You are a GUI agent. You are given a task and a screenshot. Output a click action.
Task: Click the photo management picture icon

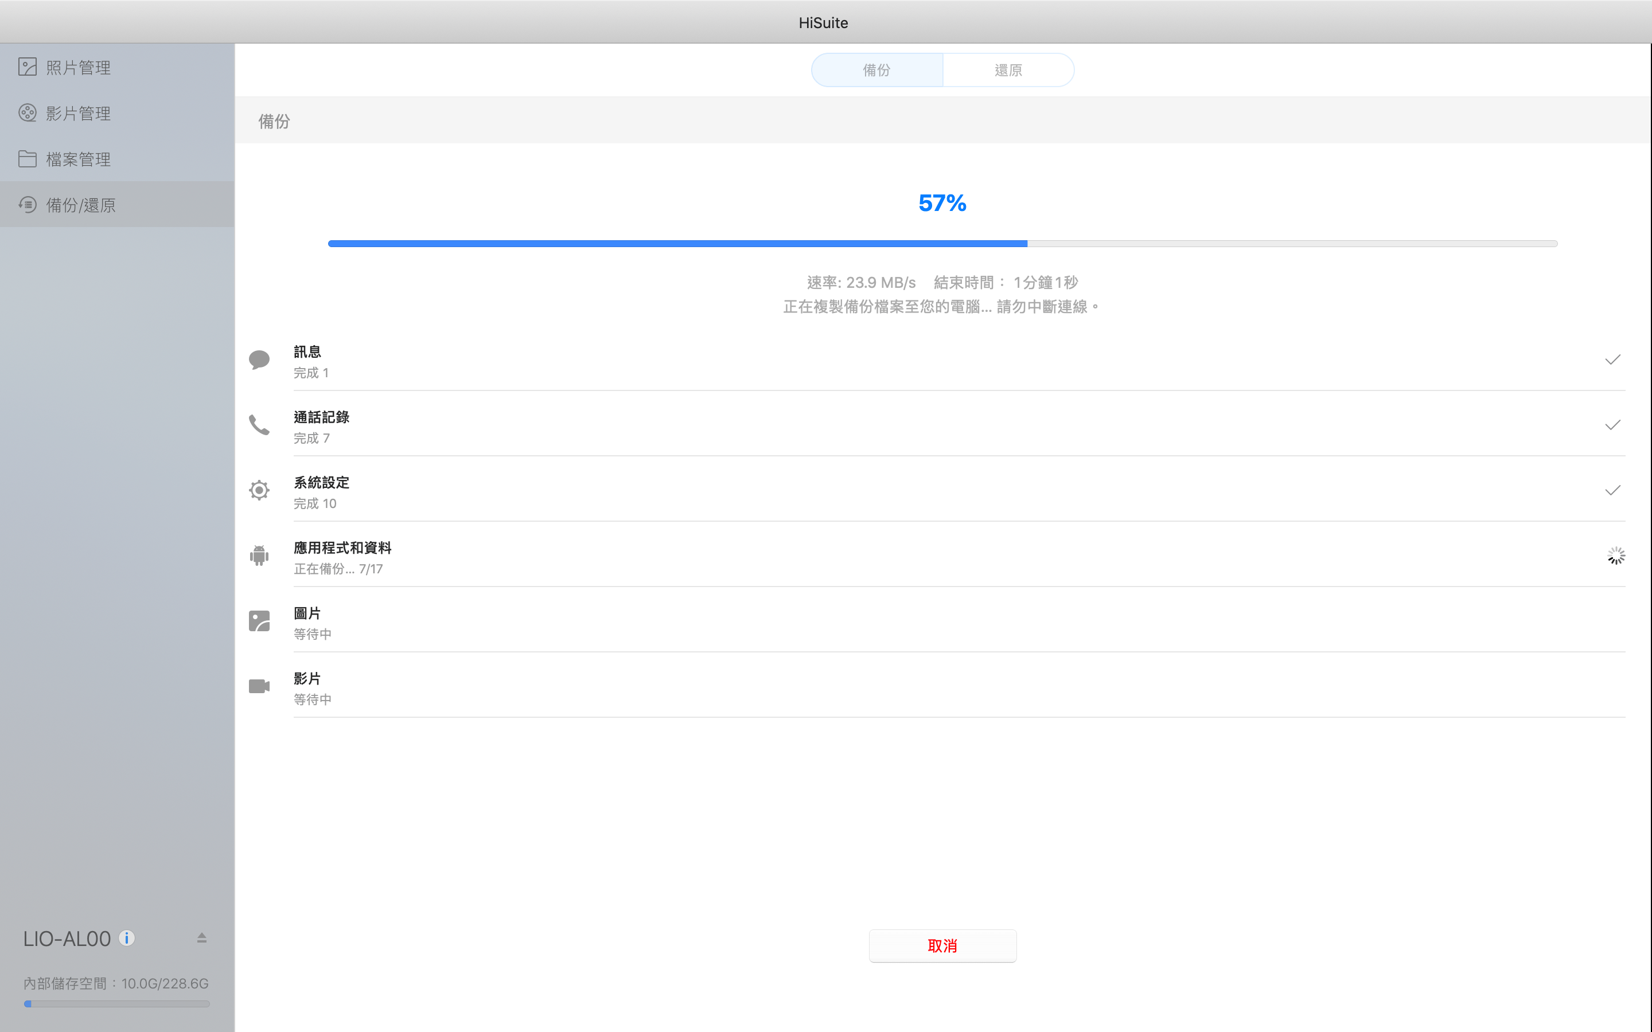coord(28,67)
